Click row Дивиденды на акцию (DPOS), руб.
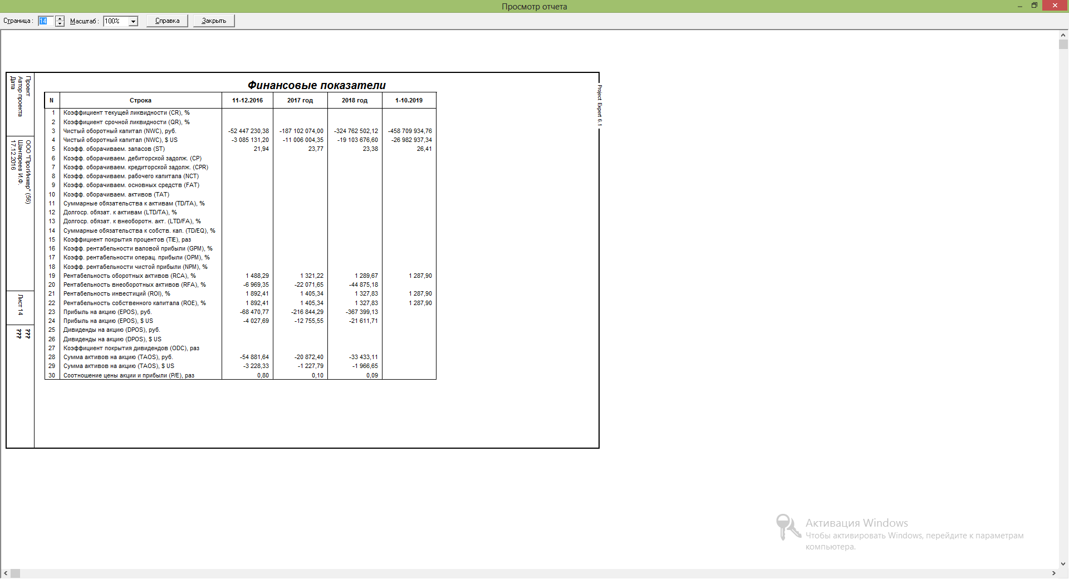 pyautogui.click(x=240, y=330)
